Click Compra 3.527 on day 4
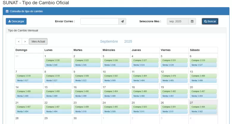Screen dimensions: 232x124 pyautogui.click(x=145, y=60)
